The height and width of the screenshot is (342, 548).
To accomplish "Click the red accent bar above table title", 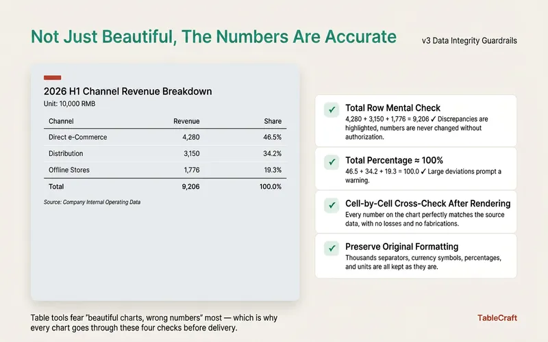I will pyautogui.click(x=53, y=77).
